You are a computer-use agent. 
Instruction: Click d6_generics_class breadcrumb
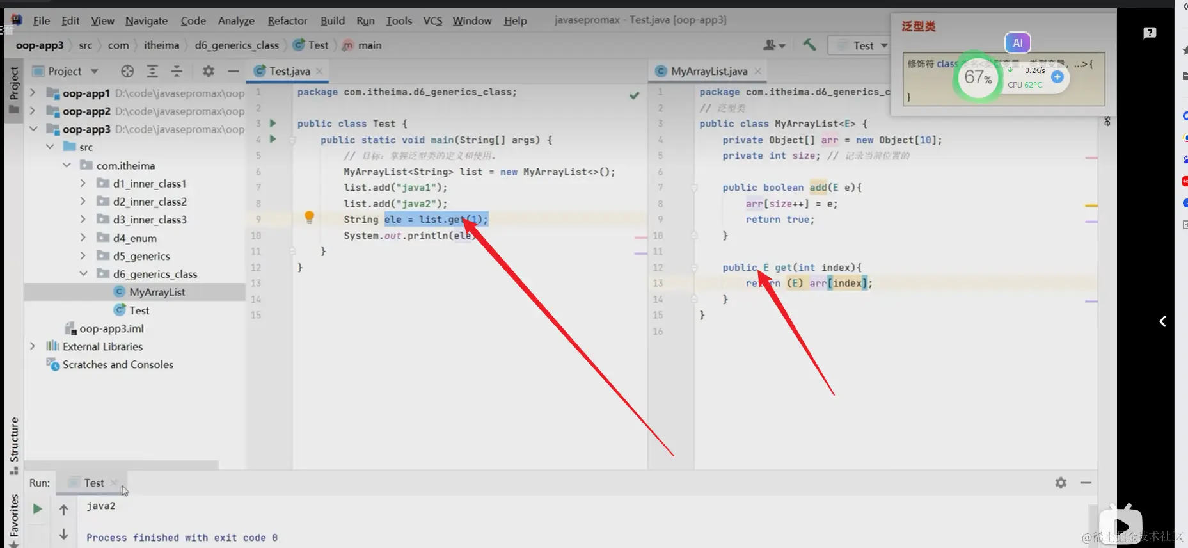pyautogui.click(x=237, y=45)
